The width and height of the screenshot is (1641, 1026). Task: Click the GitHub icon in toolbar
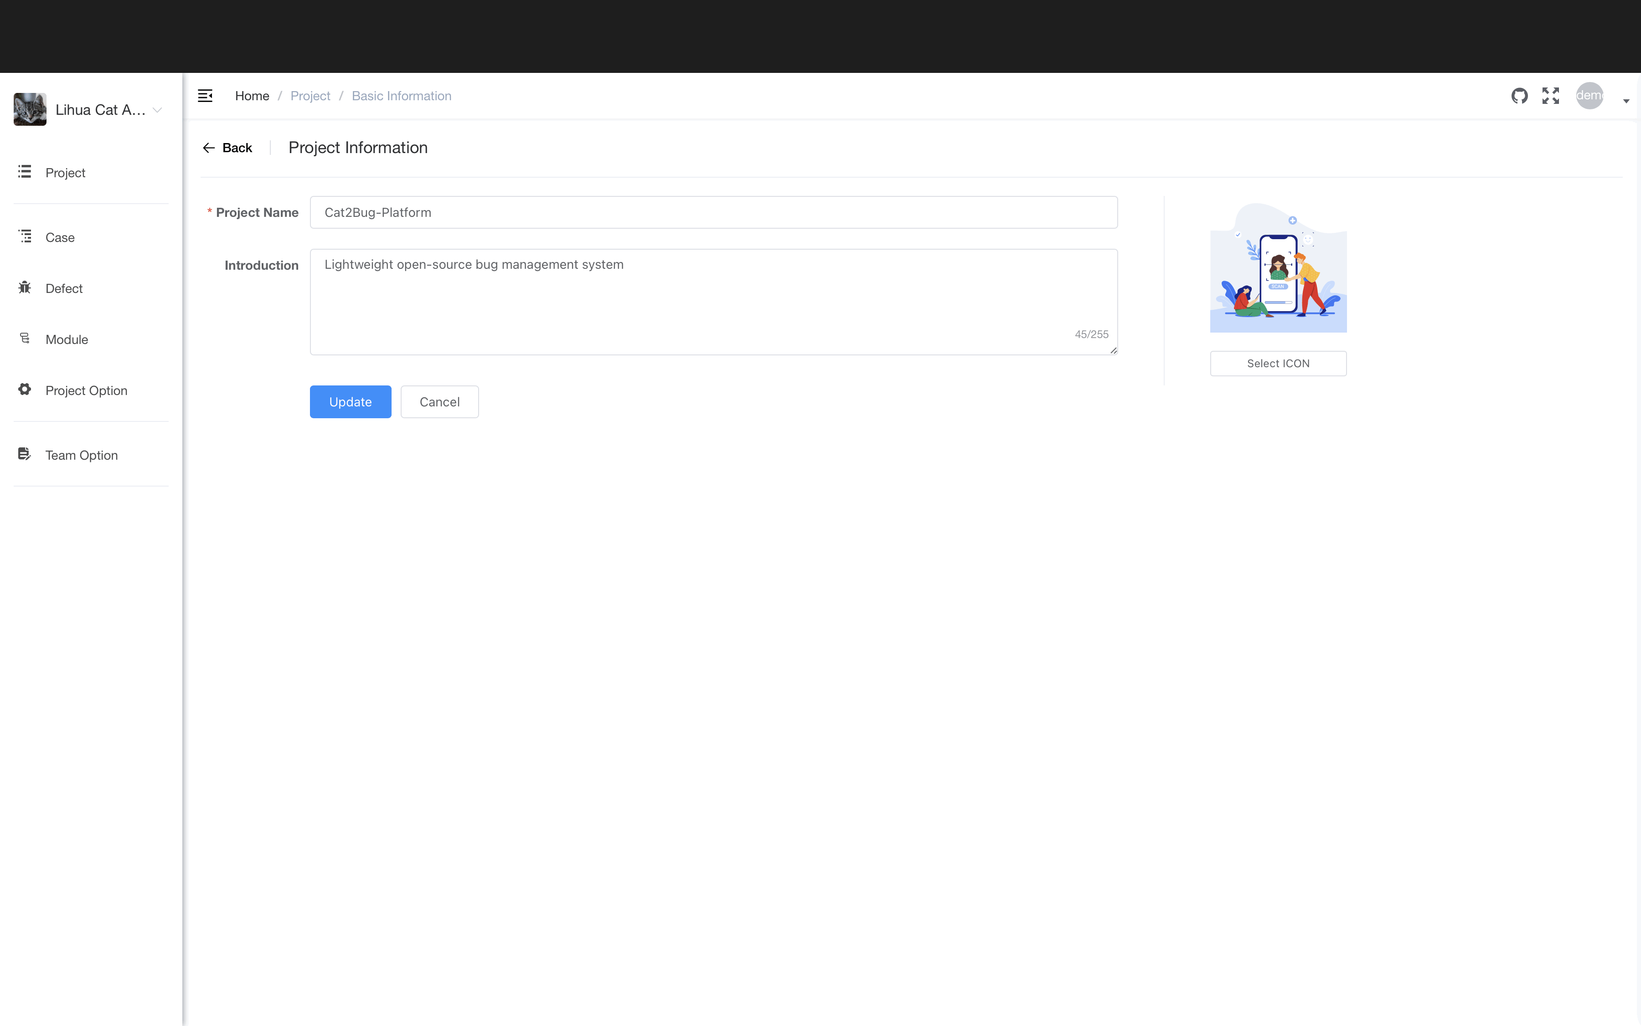click(1520, 96)
